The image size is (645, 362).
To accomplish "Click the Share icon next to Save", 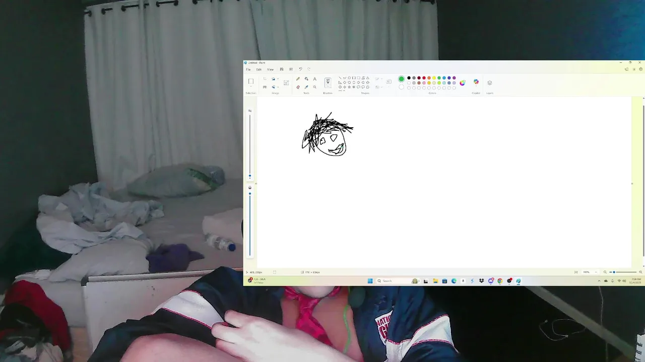I will tap(291, 69).
